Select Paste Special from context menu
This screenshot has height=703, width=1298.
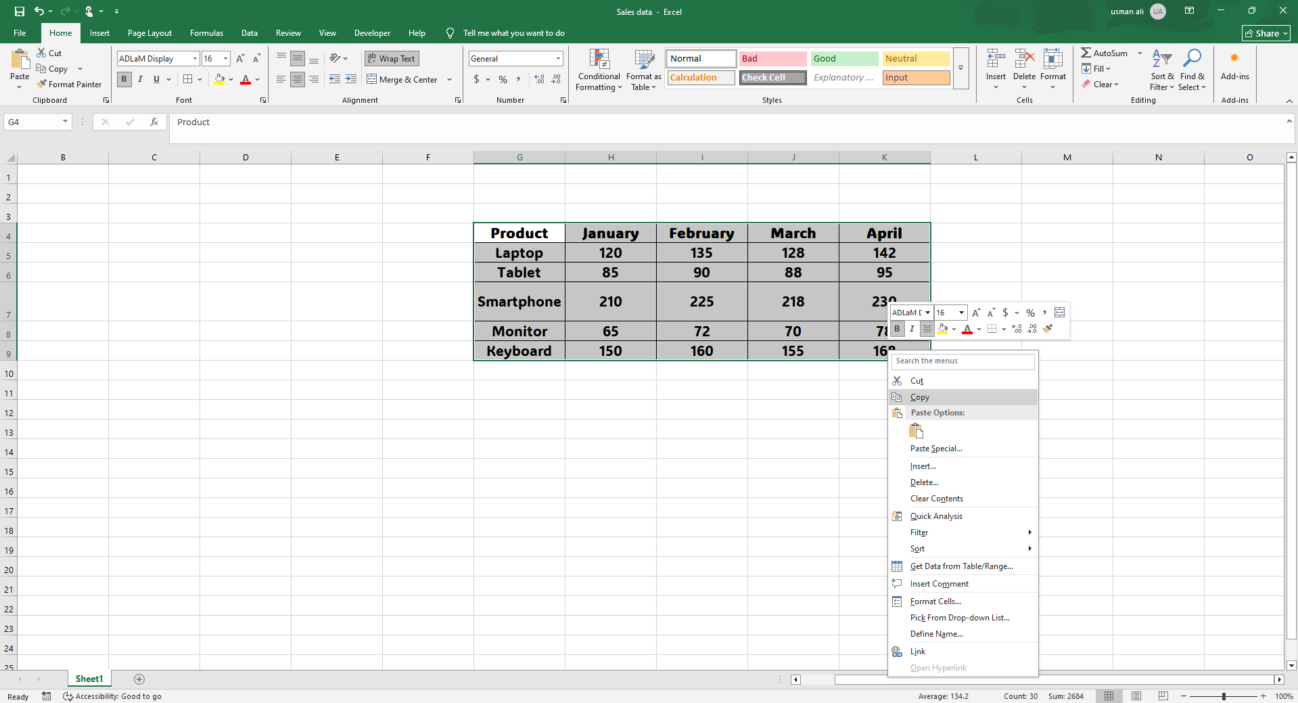[963, 449]
